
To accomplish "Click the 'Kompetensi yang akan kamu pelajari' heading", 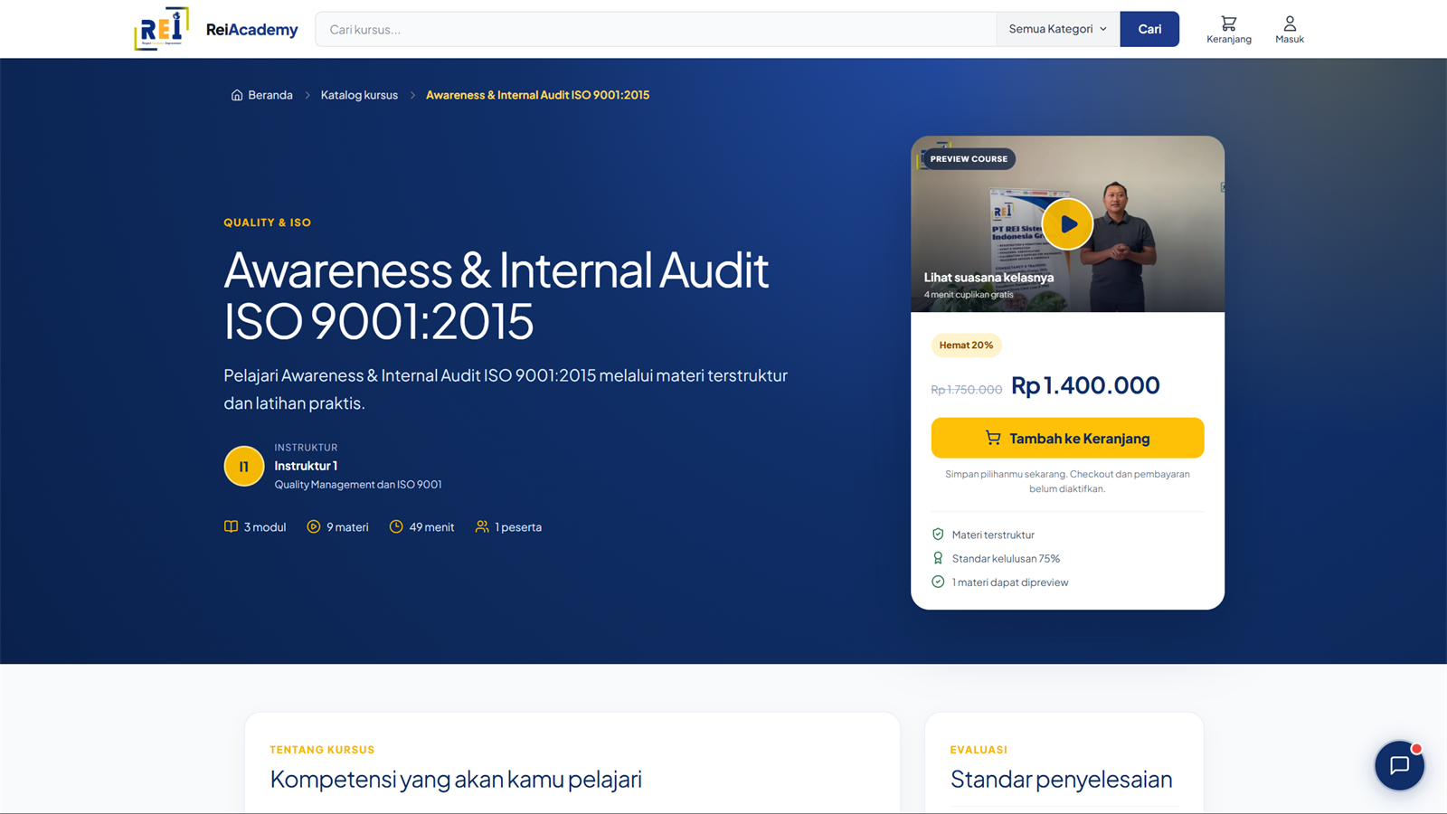I will [x=456, y=779].
